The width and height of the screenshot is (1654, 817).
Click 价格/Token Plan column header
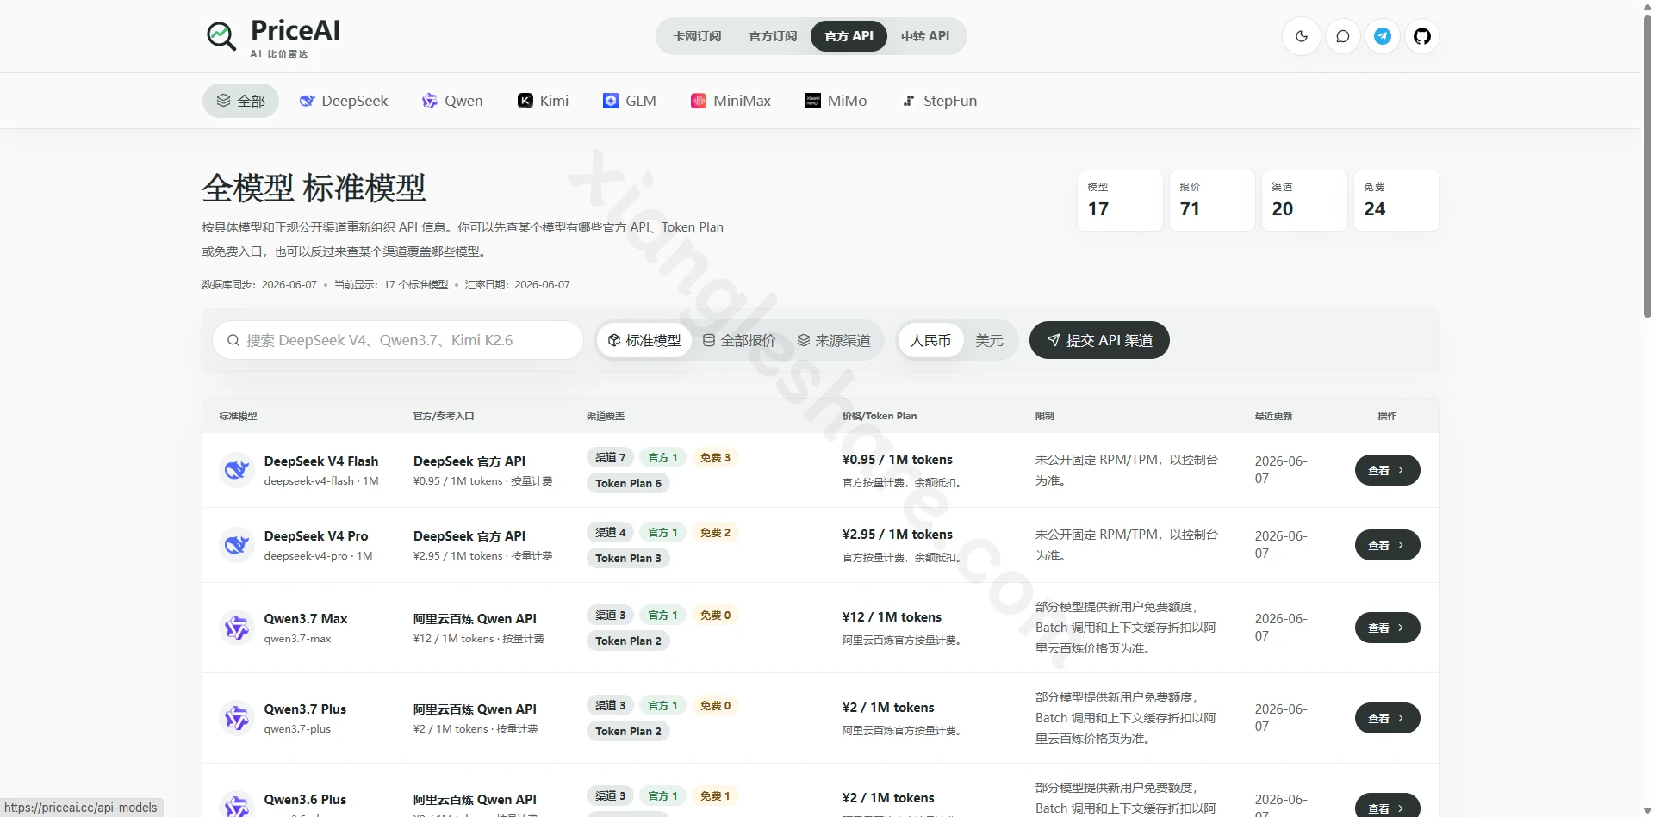pos(879,415)
